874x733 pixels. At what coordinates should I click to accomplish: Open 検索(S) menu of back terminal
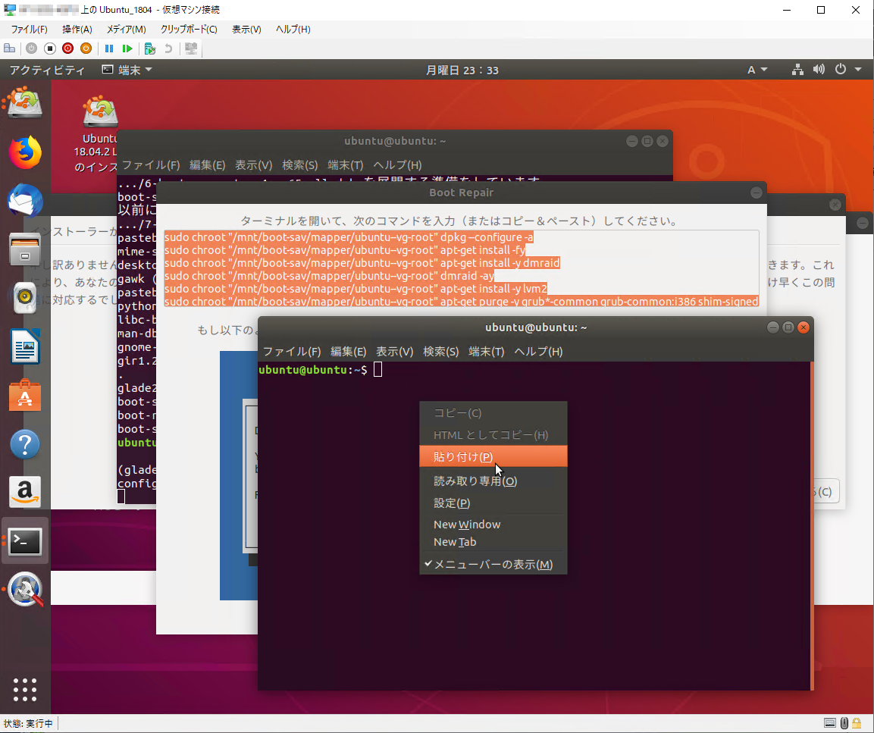[x=299, y=165]
